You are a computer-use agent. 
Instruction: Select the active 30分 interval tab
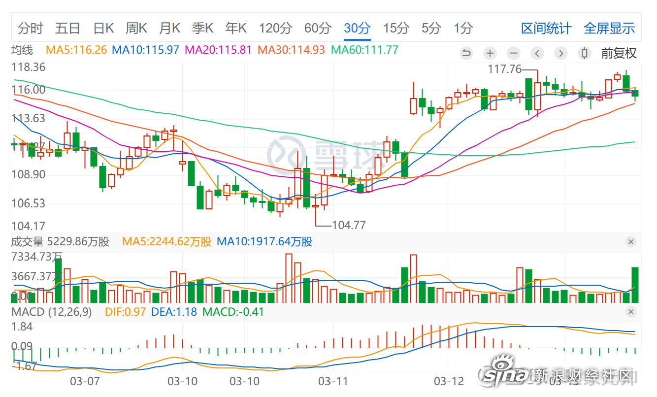(x=357, y=28)
